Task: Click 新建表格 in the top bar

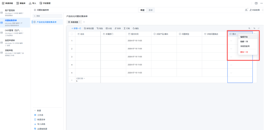Action: 7,3
